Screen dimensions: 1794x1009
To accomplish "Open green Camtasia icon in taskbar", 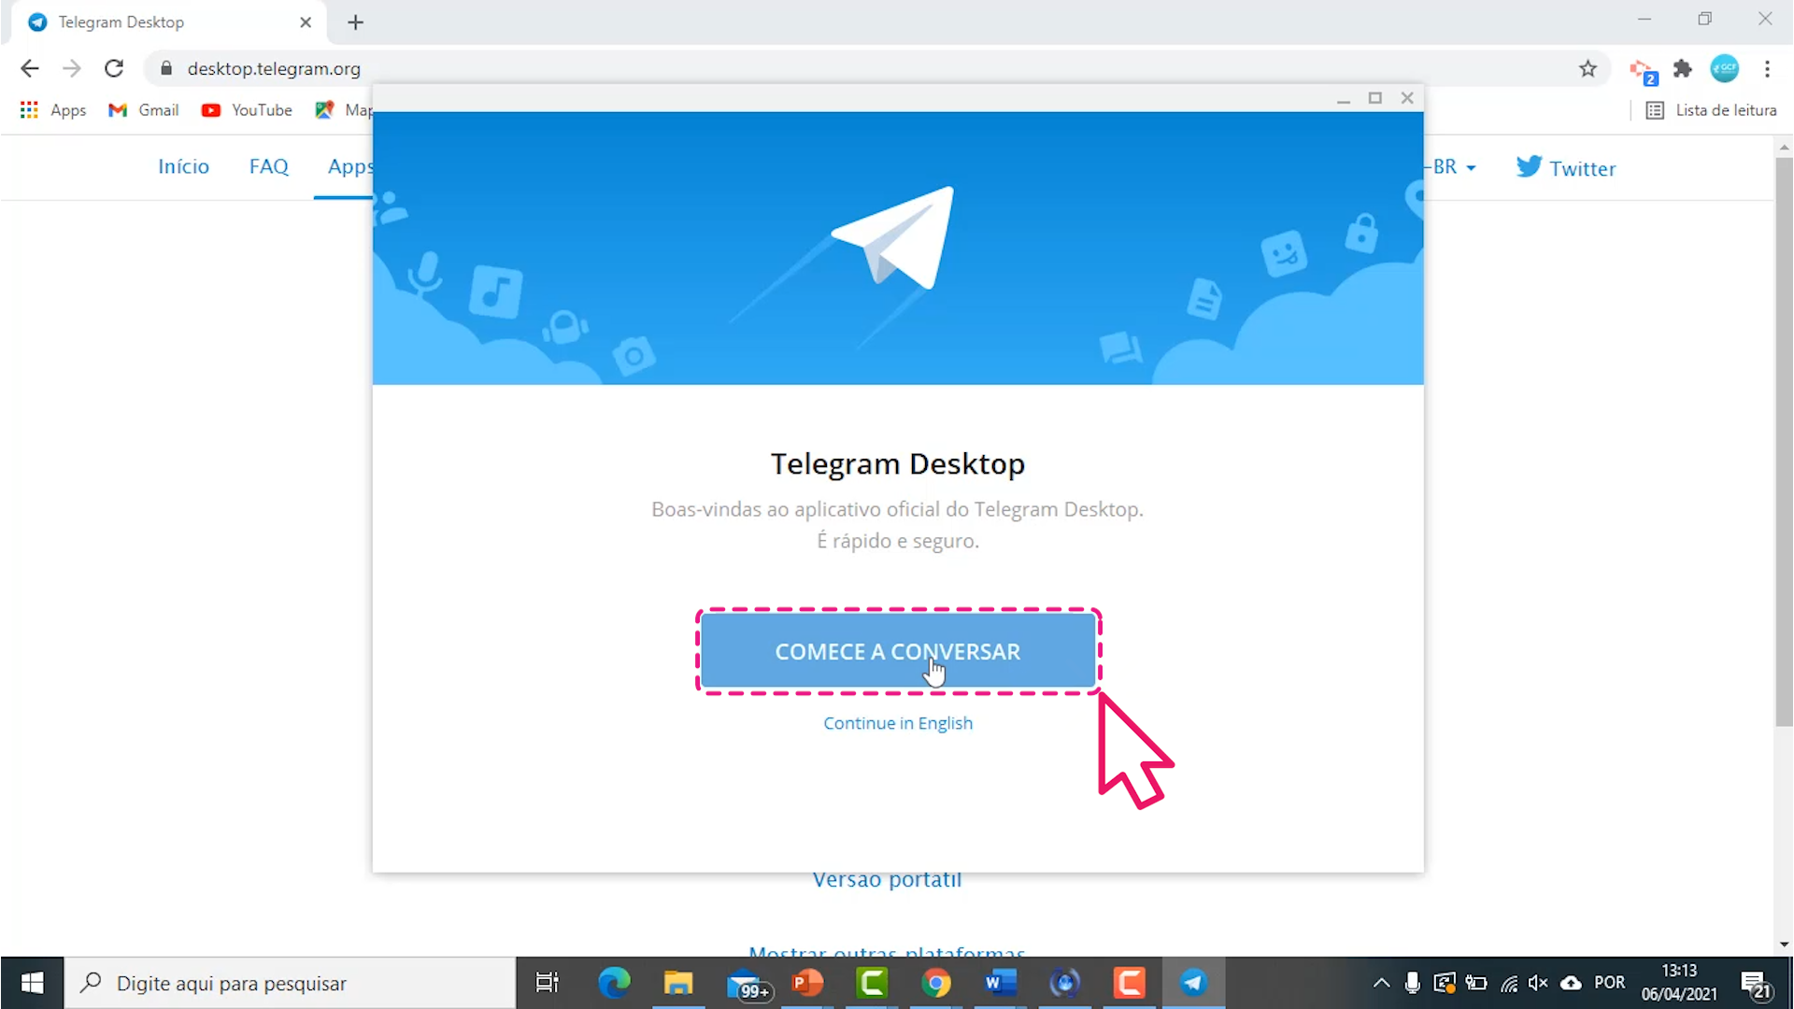I will pyautogui.click(x=872, y=983).
